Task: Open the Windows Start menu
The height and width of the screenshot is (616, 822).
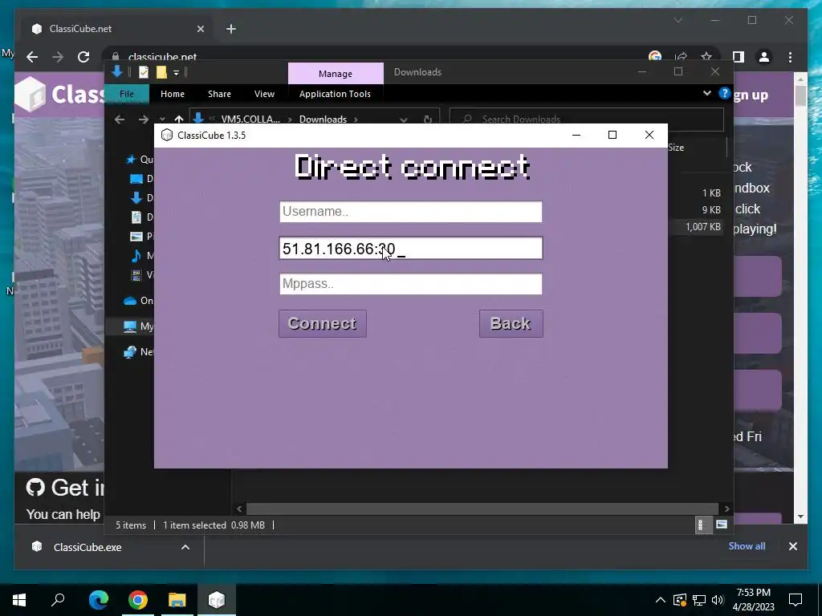Action: (19, 600)
